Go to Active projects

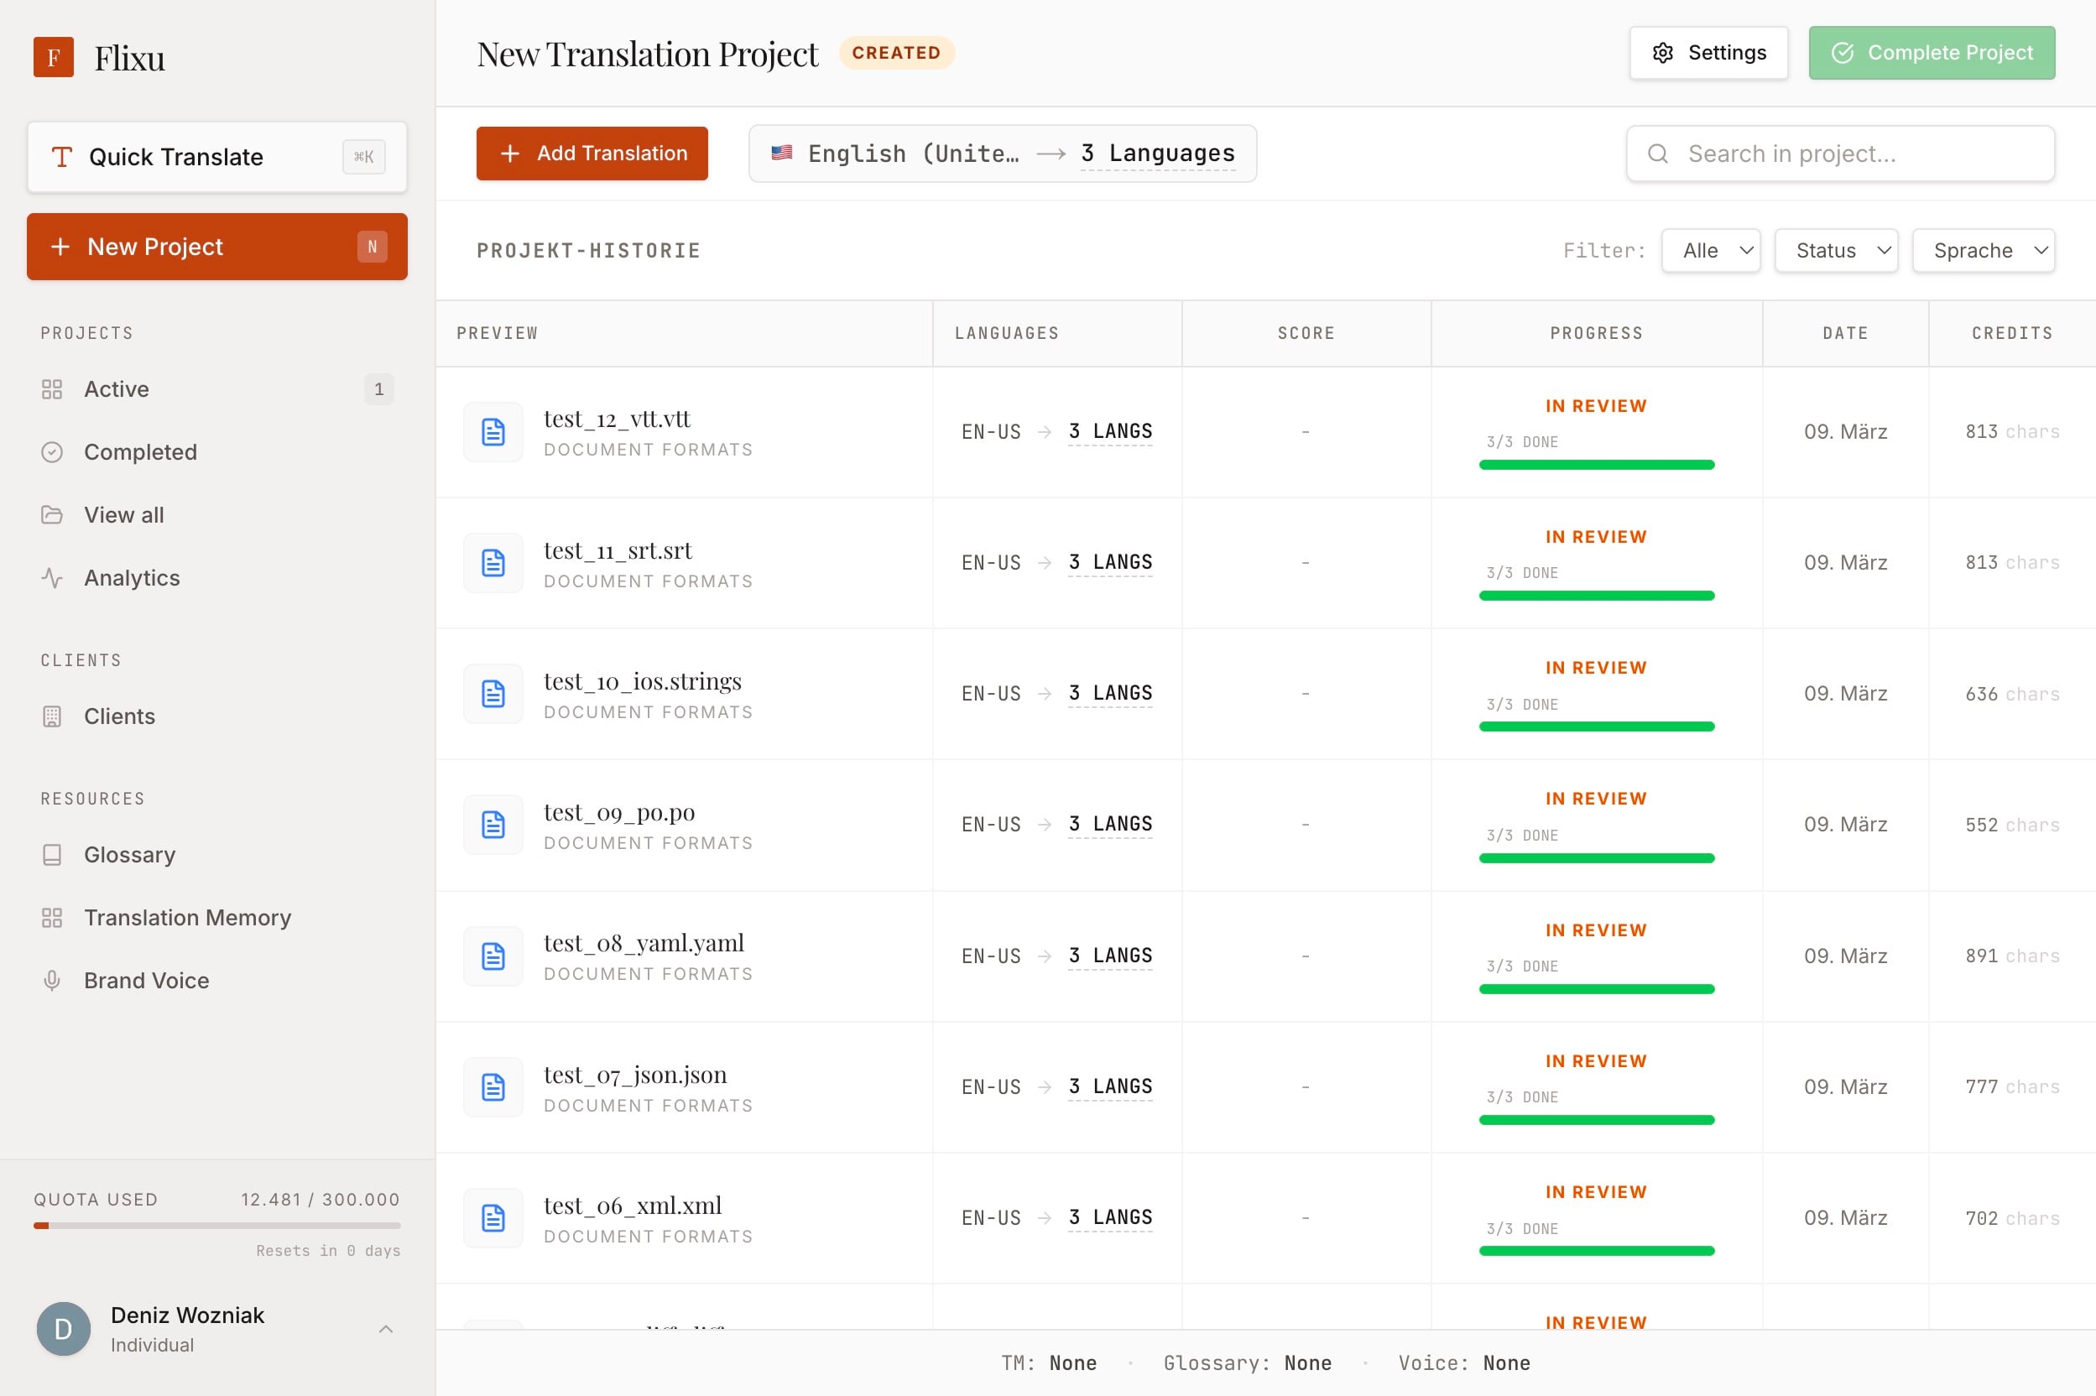pyautogui.click(x=117, y=389)
